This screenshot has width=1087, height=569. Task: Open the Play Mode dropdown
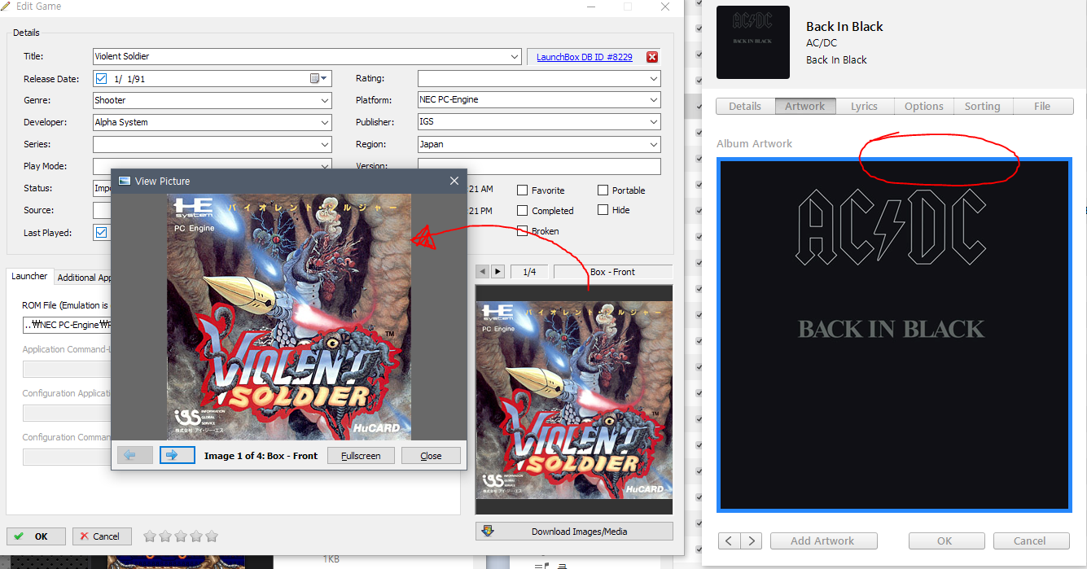(x=325, y=166)
